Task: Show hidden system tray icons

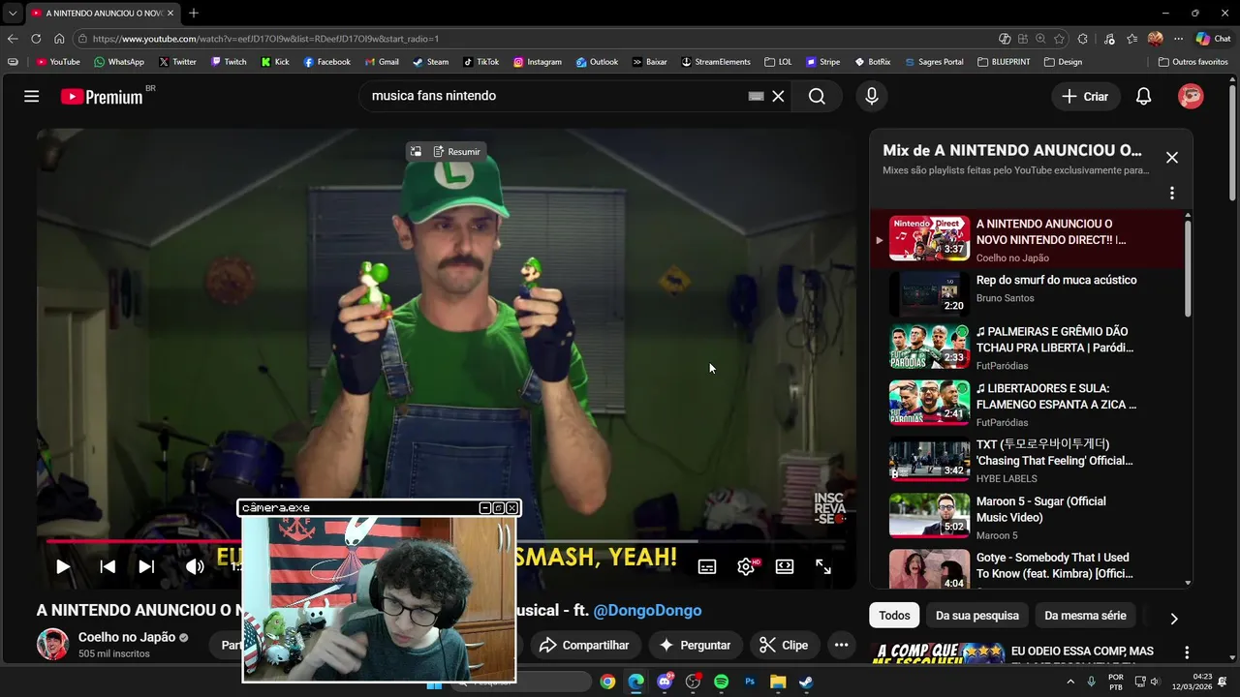Action: tap(1070, 682)
